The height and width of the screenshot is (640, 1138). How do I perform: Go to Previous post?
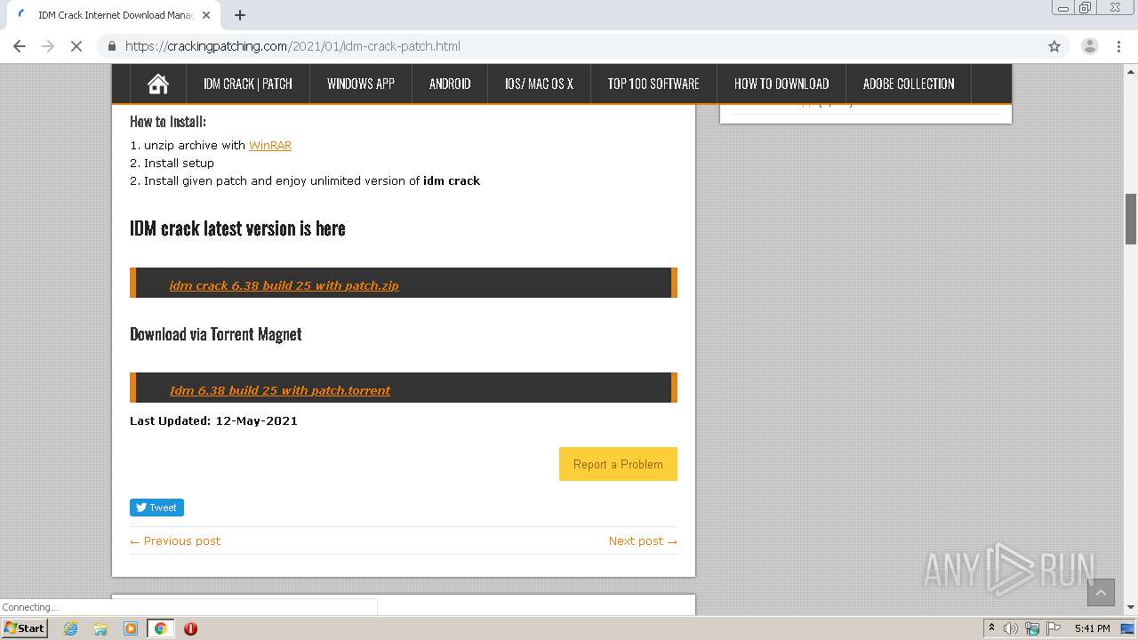click(175, 540)
